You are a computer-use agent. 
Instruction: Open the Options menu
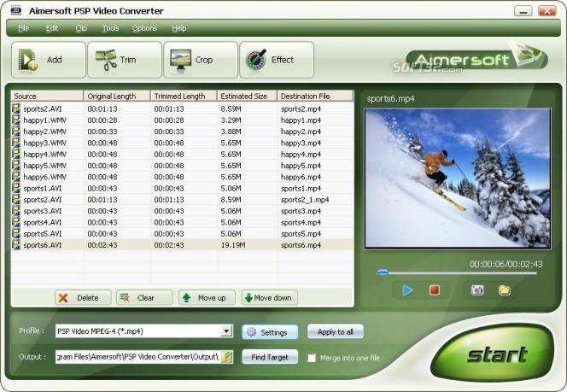coord(144,28)
